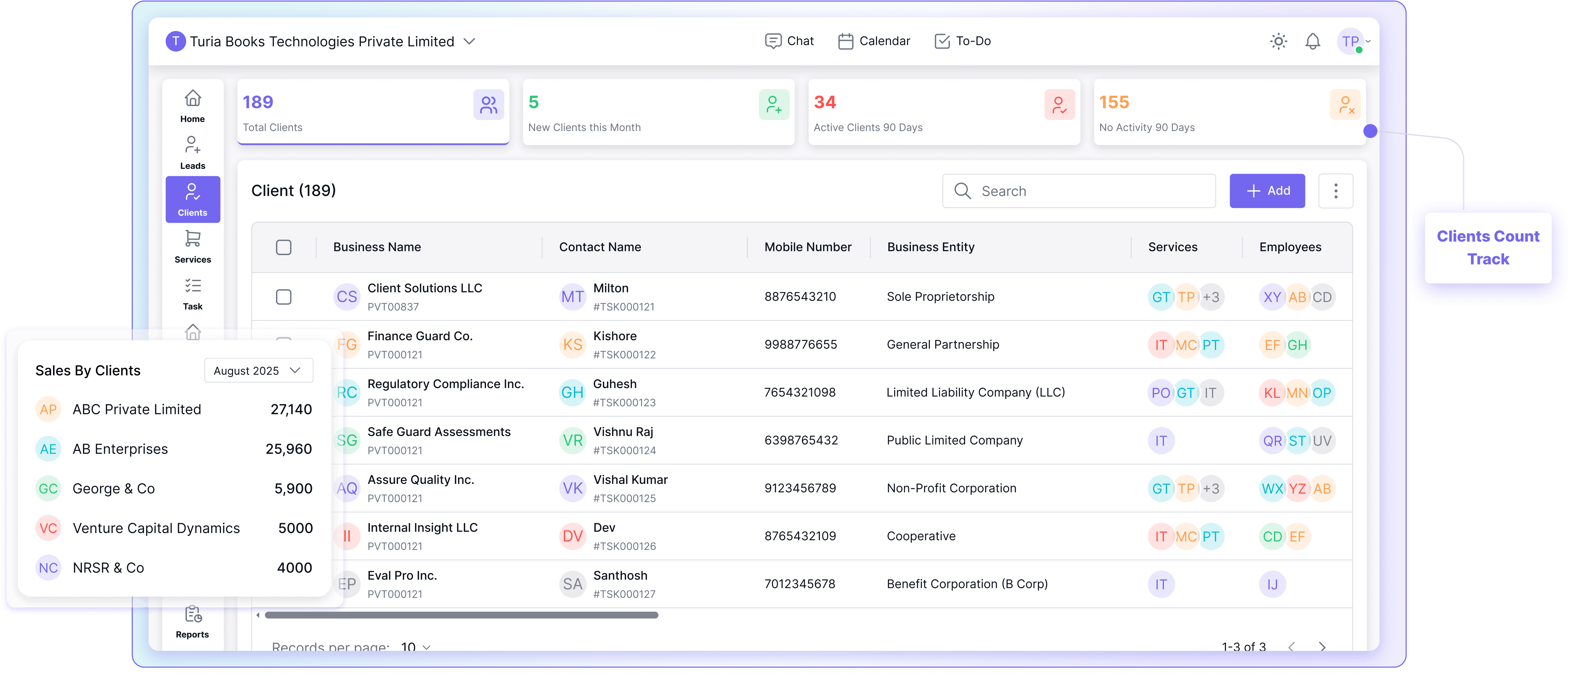Click Client Solutions LLC business name
The height and width of the screenshot is (676, 1572).
click(425, 288)
